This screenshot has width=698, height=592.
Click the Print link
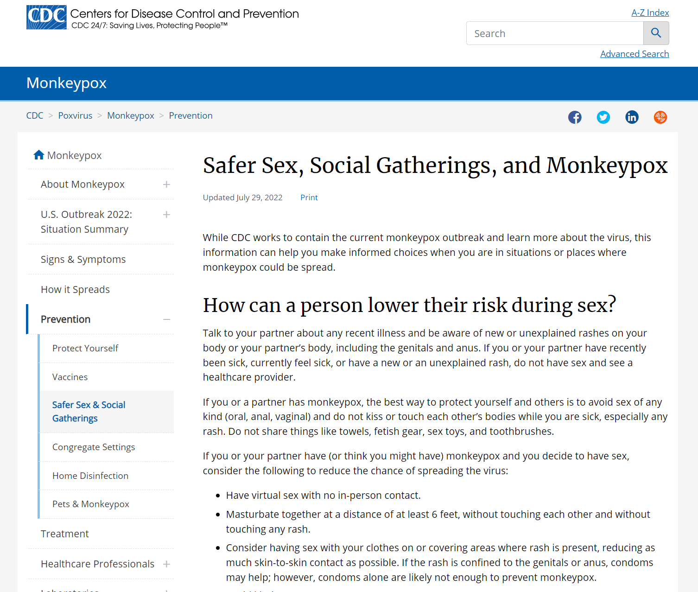pyautogui.click(x=309, y=197)
